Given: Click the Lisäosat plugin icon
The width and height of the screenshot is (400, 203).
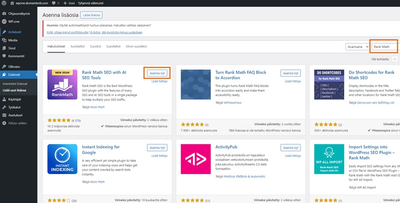Looking at the screenshot, I should coord(4,75).
